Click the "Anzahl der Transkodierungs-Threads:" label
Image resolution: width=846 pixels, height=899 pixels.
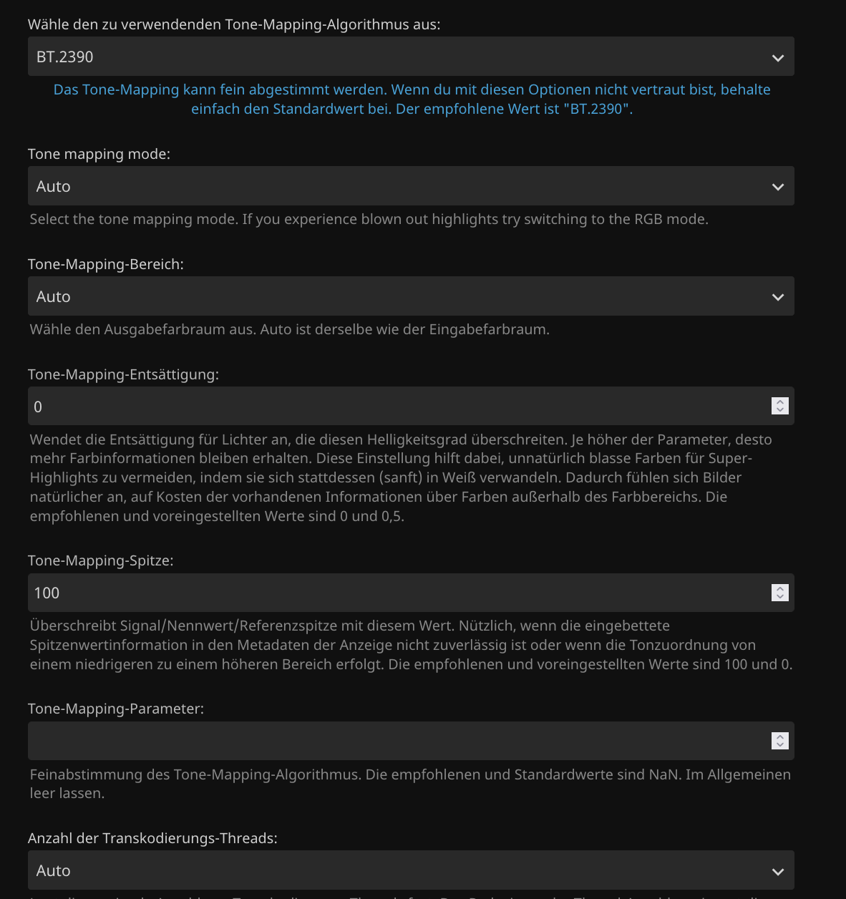coord(152,838)
